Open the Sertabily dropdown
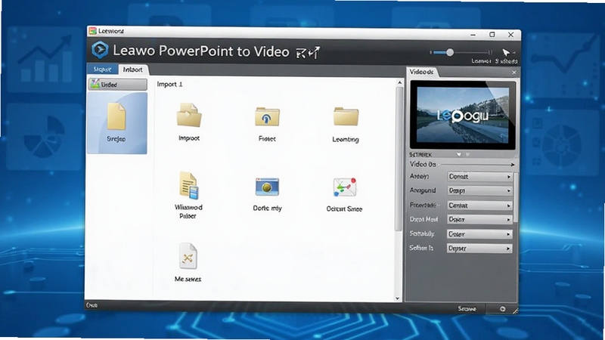This screenshot has width=605, height=340. [479, 234]
